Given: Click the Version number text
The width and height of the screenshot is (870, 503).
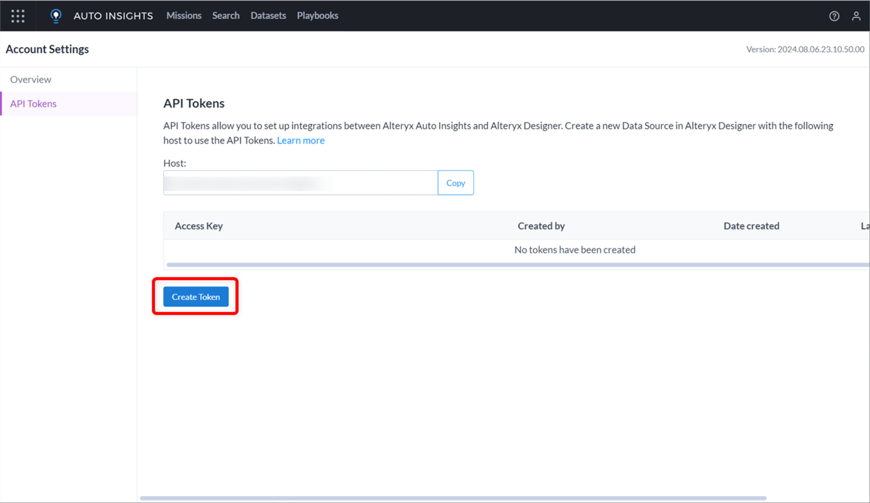Looking at the screenshot, I should [805, 50].
